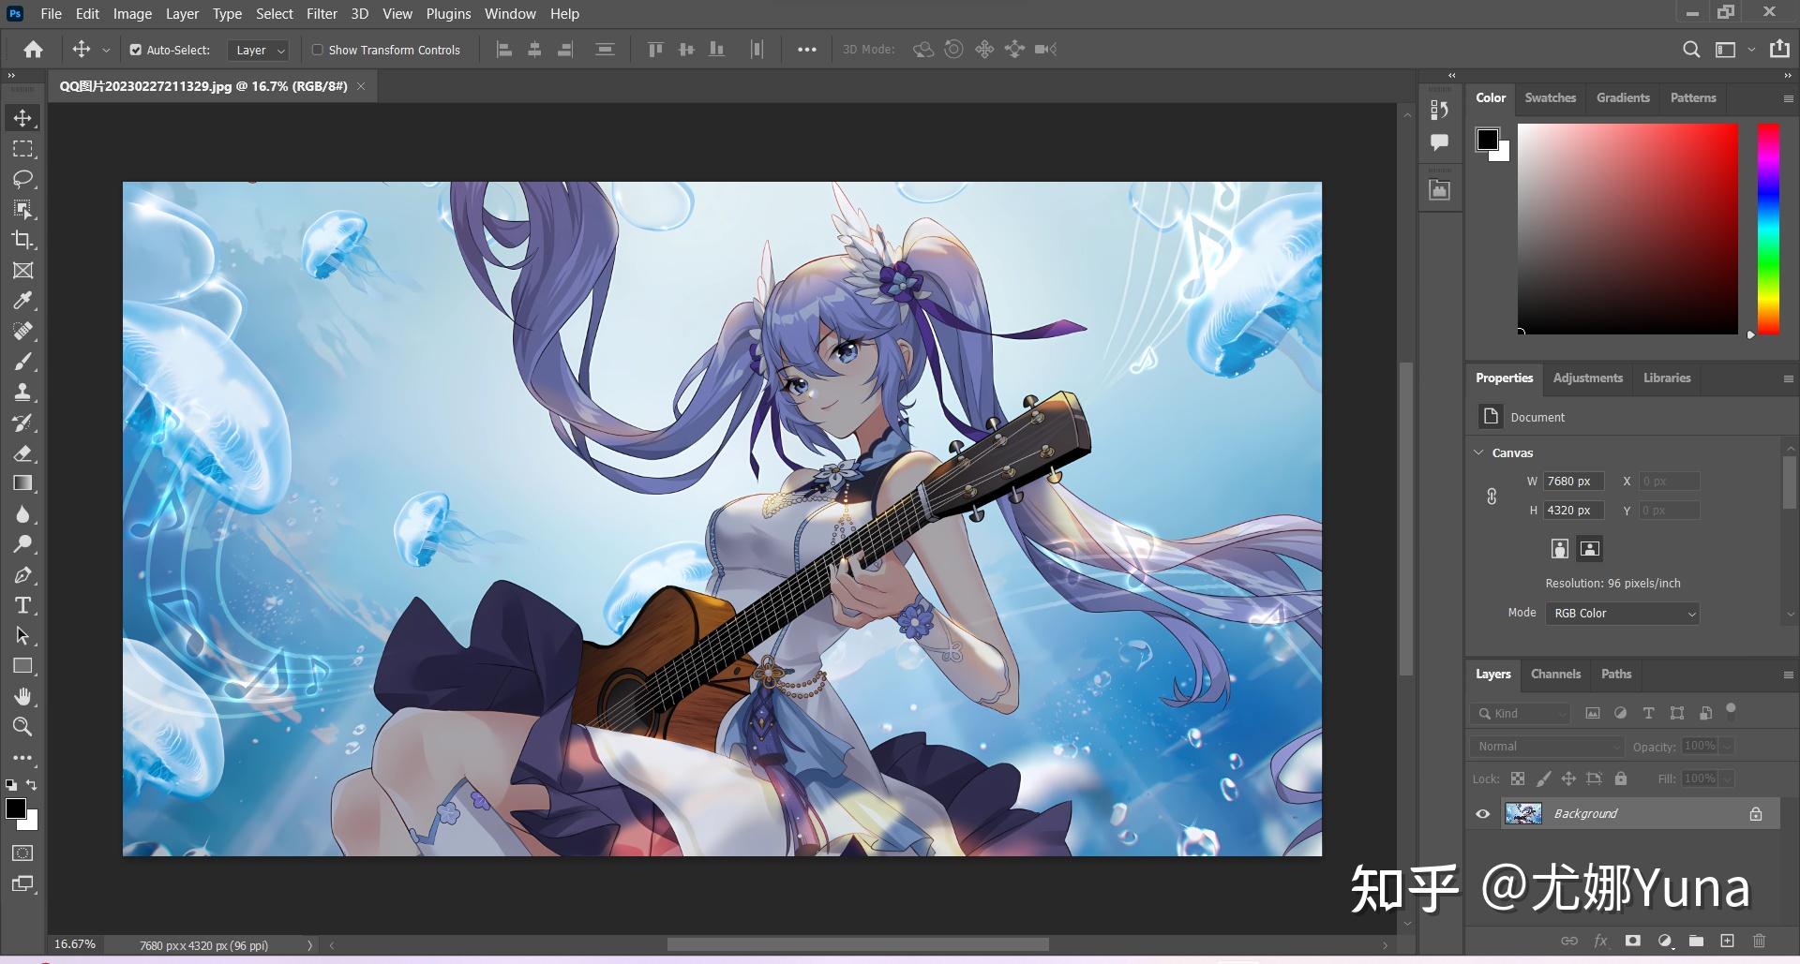The height and width of the screenshot is (964, 1800).
Task: Hide the Background layer visibility eye
Action: [x=1483, y=814]
